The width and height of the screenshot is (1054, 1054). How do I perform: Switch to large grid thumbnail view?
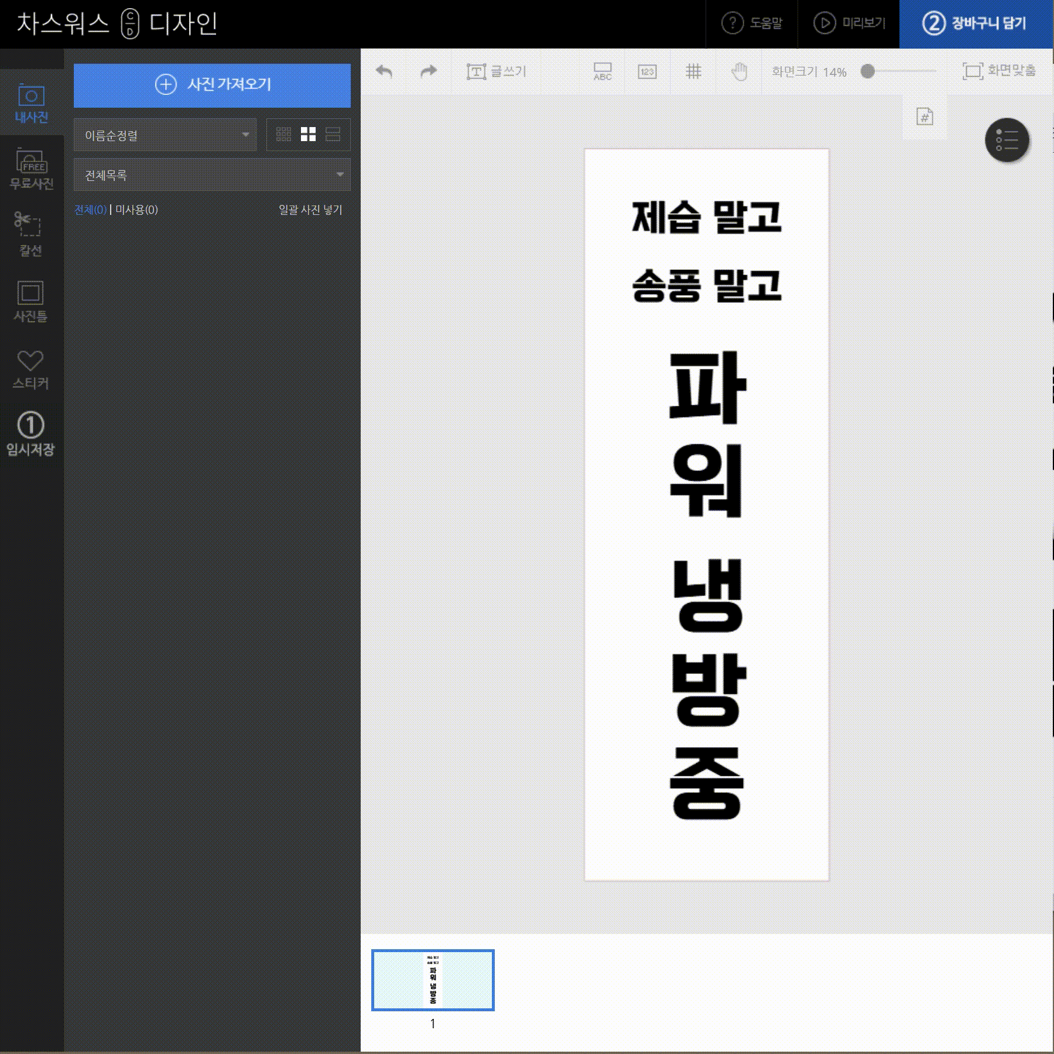pos(308,135)
